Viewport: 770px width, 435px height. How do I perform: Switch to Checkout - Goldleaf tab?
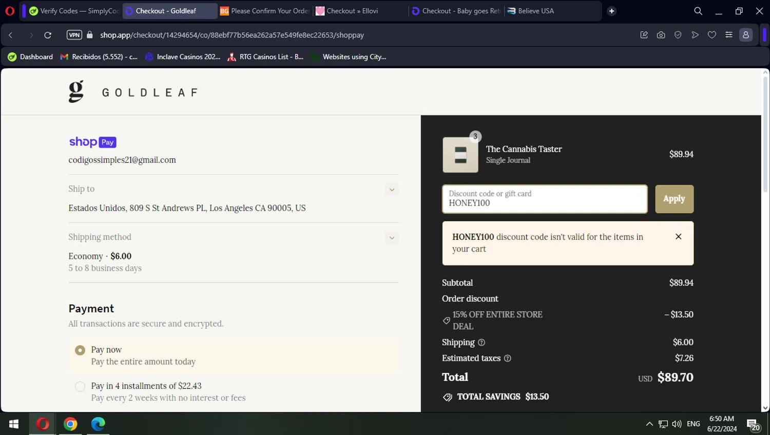coord(169,11)
